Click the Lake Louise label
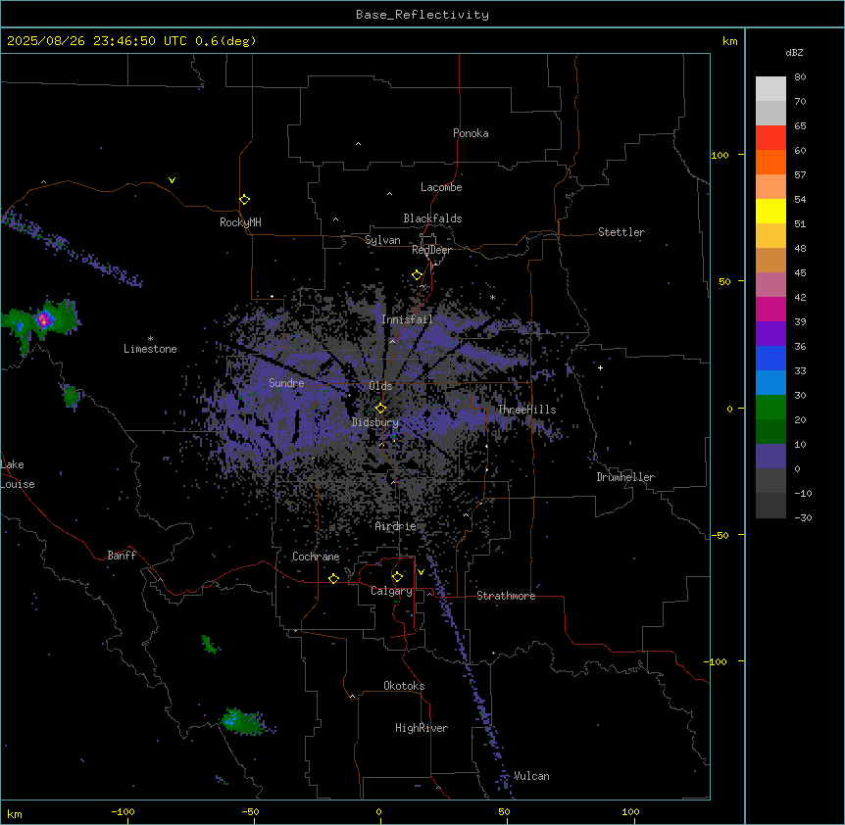845x825 pixels. [18, 474]
